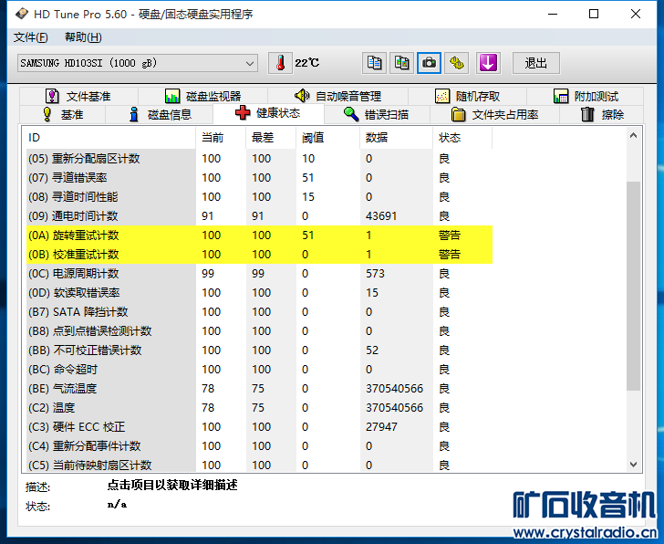Screen dimensions: 664x544
Task: Click the light bulb benchmark icon
Action: (x=47, y=114)
